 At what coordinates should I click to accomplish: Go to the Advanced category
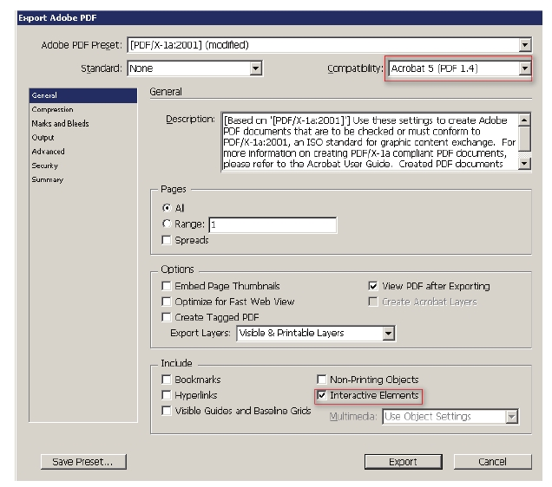(48, 152)
